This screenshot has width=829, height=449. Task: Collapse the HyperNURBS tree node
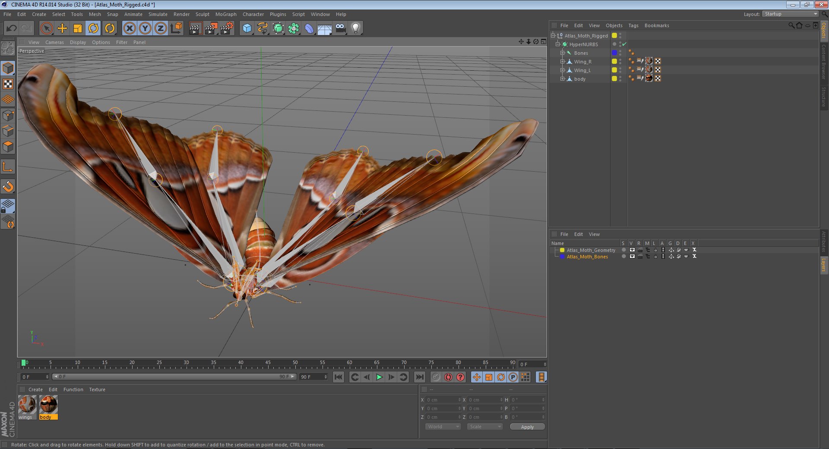557,44
